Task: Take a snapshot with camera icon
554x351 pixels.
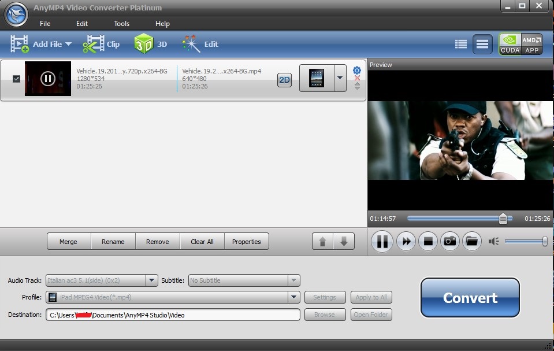Action: tap(450, 242)
